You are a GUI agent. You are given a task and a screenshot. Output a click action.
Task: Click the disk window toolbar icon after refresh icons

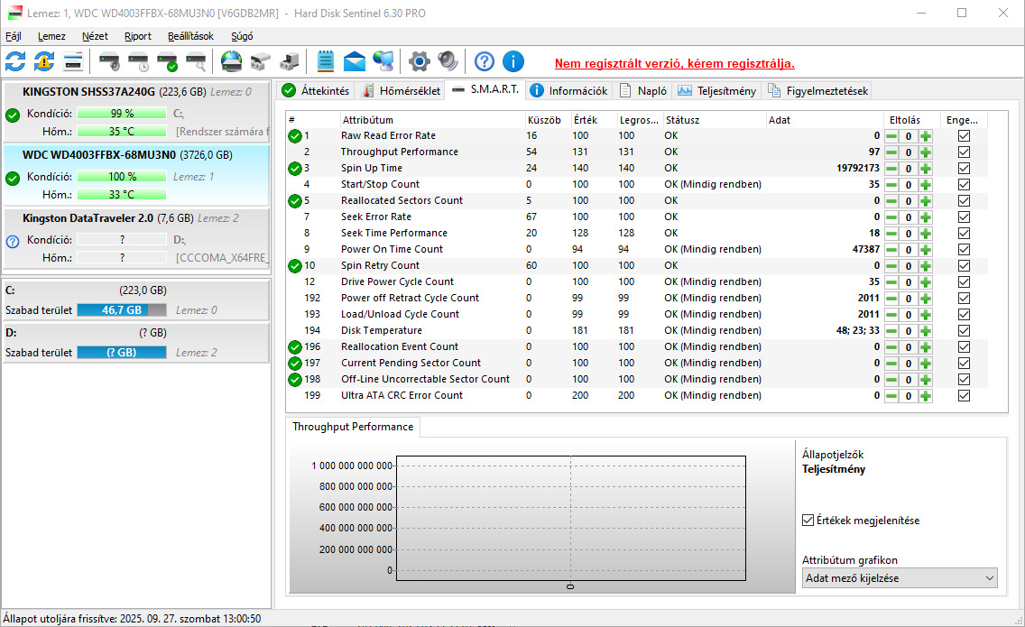tap(73, 62)
